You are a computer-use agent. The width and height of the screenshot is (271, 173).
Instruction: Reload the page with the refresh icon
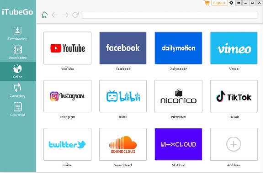75,15
